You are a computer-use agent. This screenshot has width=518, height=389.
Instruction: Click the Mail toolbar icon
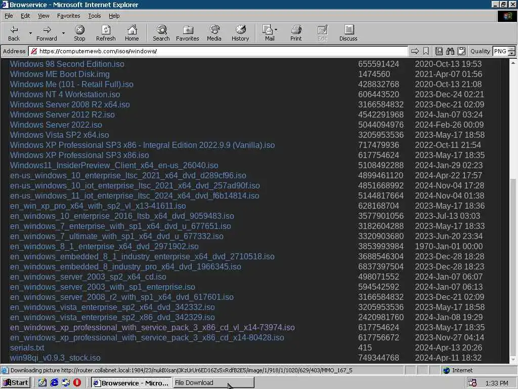coord(268,33)
